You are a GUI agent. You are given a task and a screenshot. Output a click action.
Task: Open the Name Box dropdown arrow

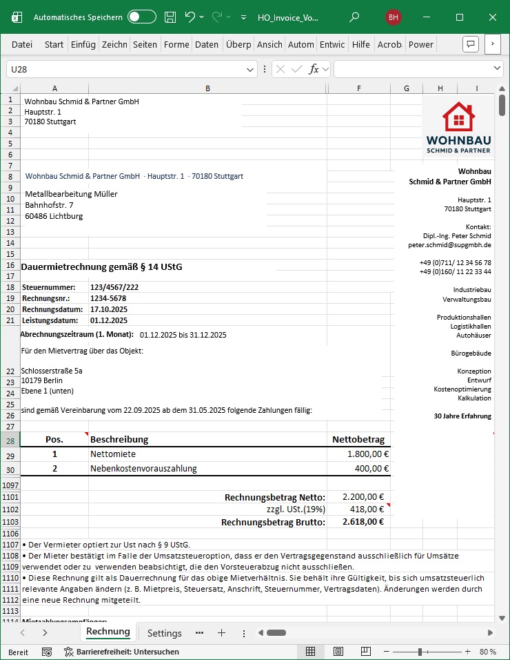click(251, 70)
